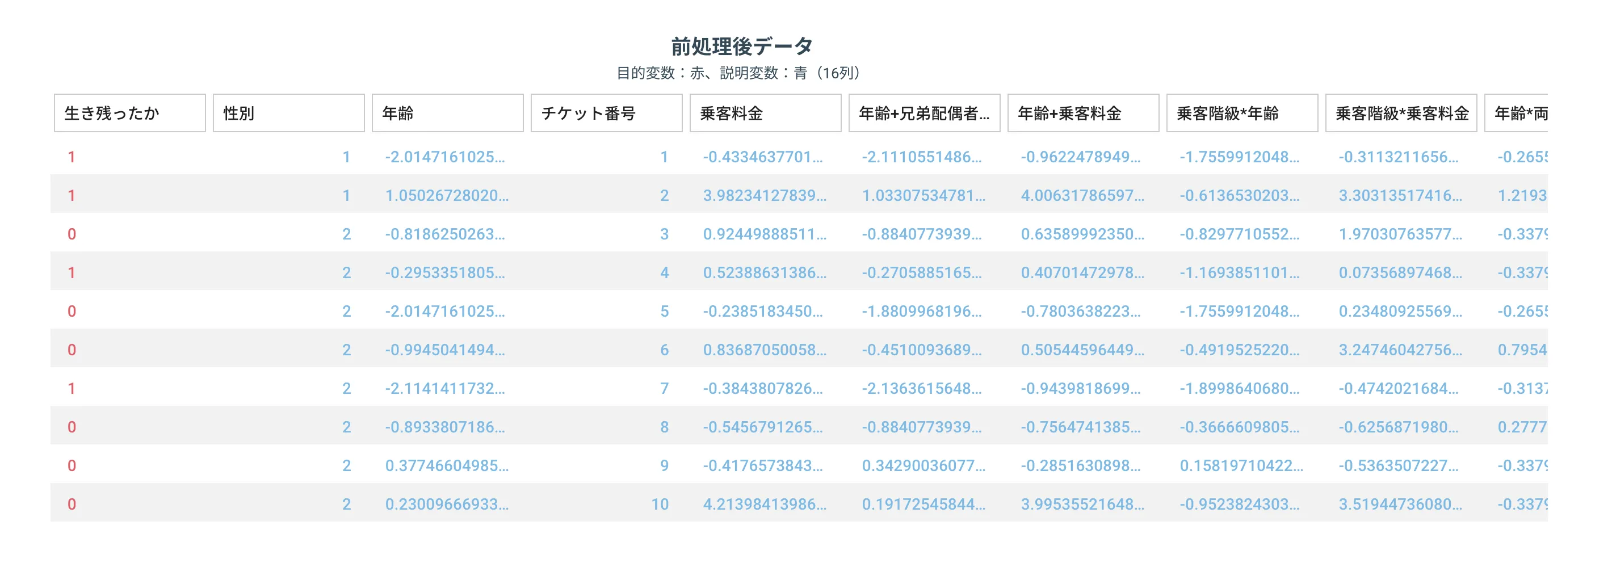Click fare value 0.83687050058...

pyautogui.click(x=765, y=350)
